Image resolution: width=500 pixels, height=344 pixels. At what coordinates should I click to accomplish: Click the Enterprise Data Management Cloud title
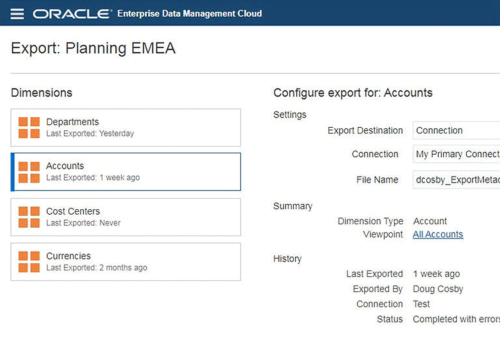(190, 13)
